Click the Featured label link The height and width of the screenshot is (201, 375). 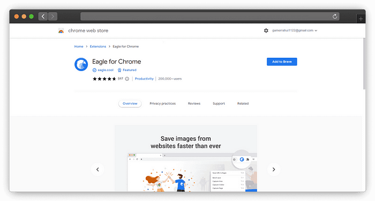pos(130,70)
